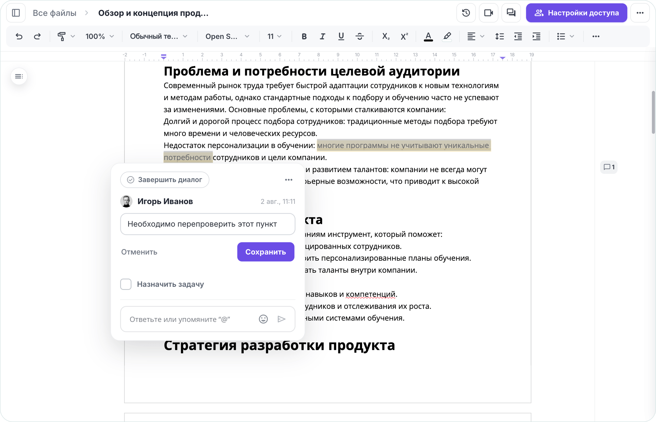Send the comment reply arrow
The width and height of the screenshot is (656, 422).
282,319
